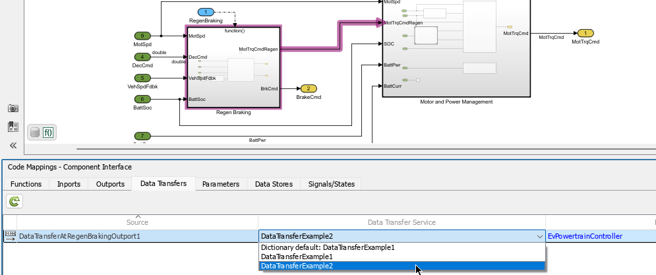Sort by the Source column header
Screen dimensions: 656x275
137,222
